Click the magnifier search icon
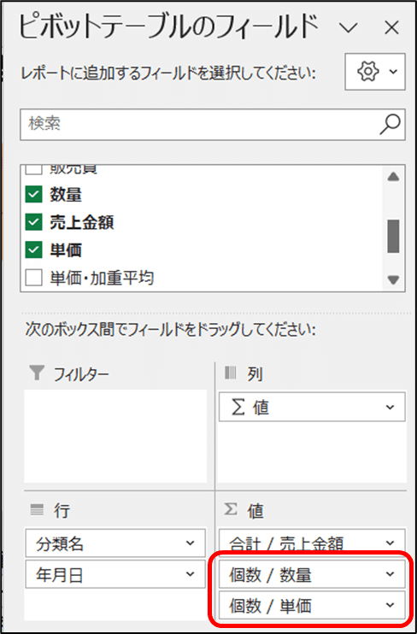The image size is (417, 634). click(391, 124)
